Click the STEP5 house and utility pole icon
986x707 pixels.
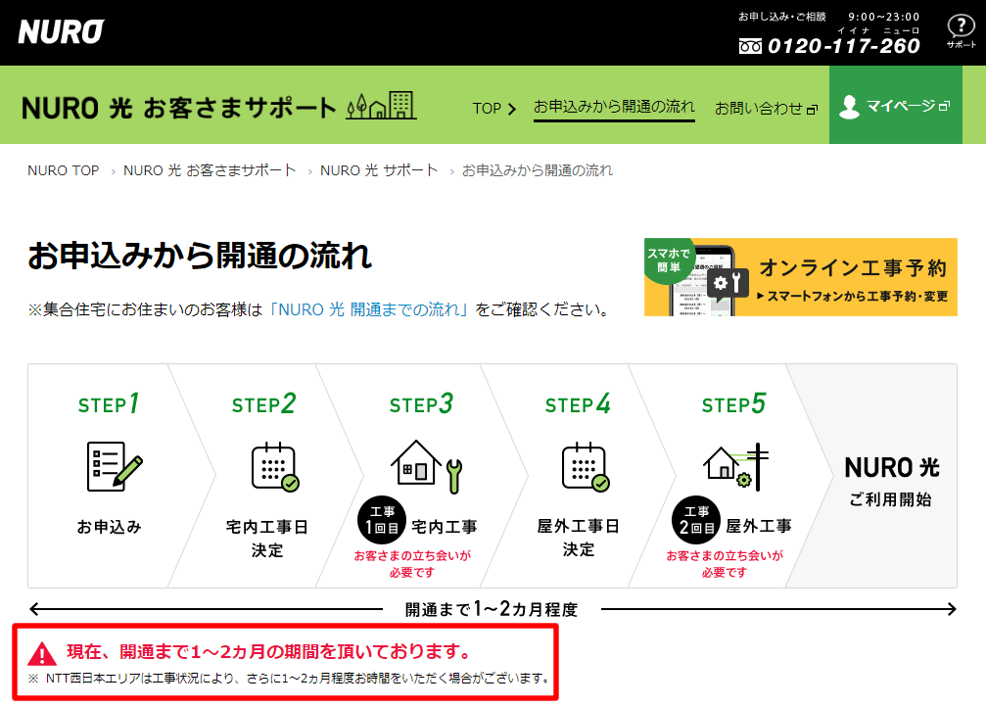[735, 466]
